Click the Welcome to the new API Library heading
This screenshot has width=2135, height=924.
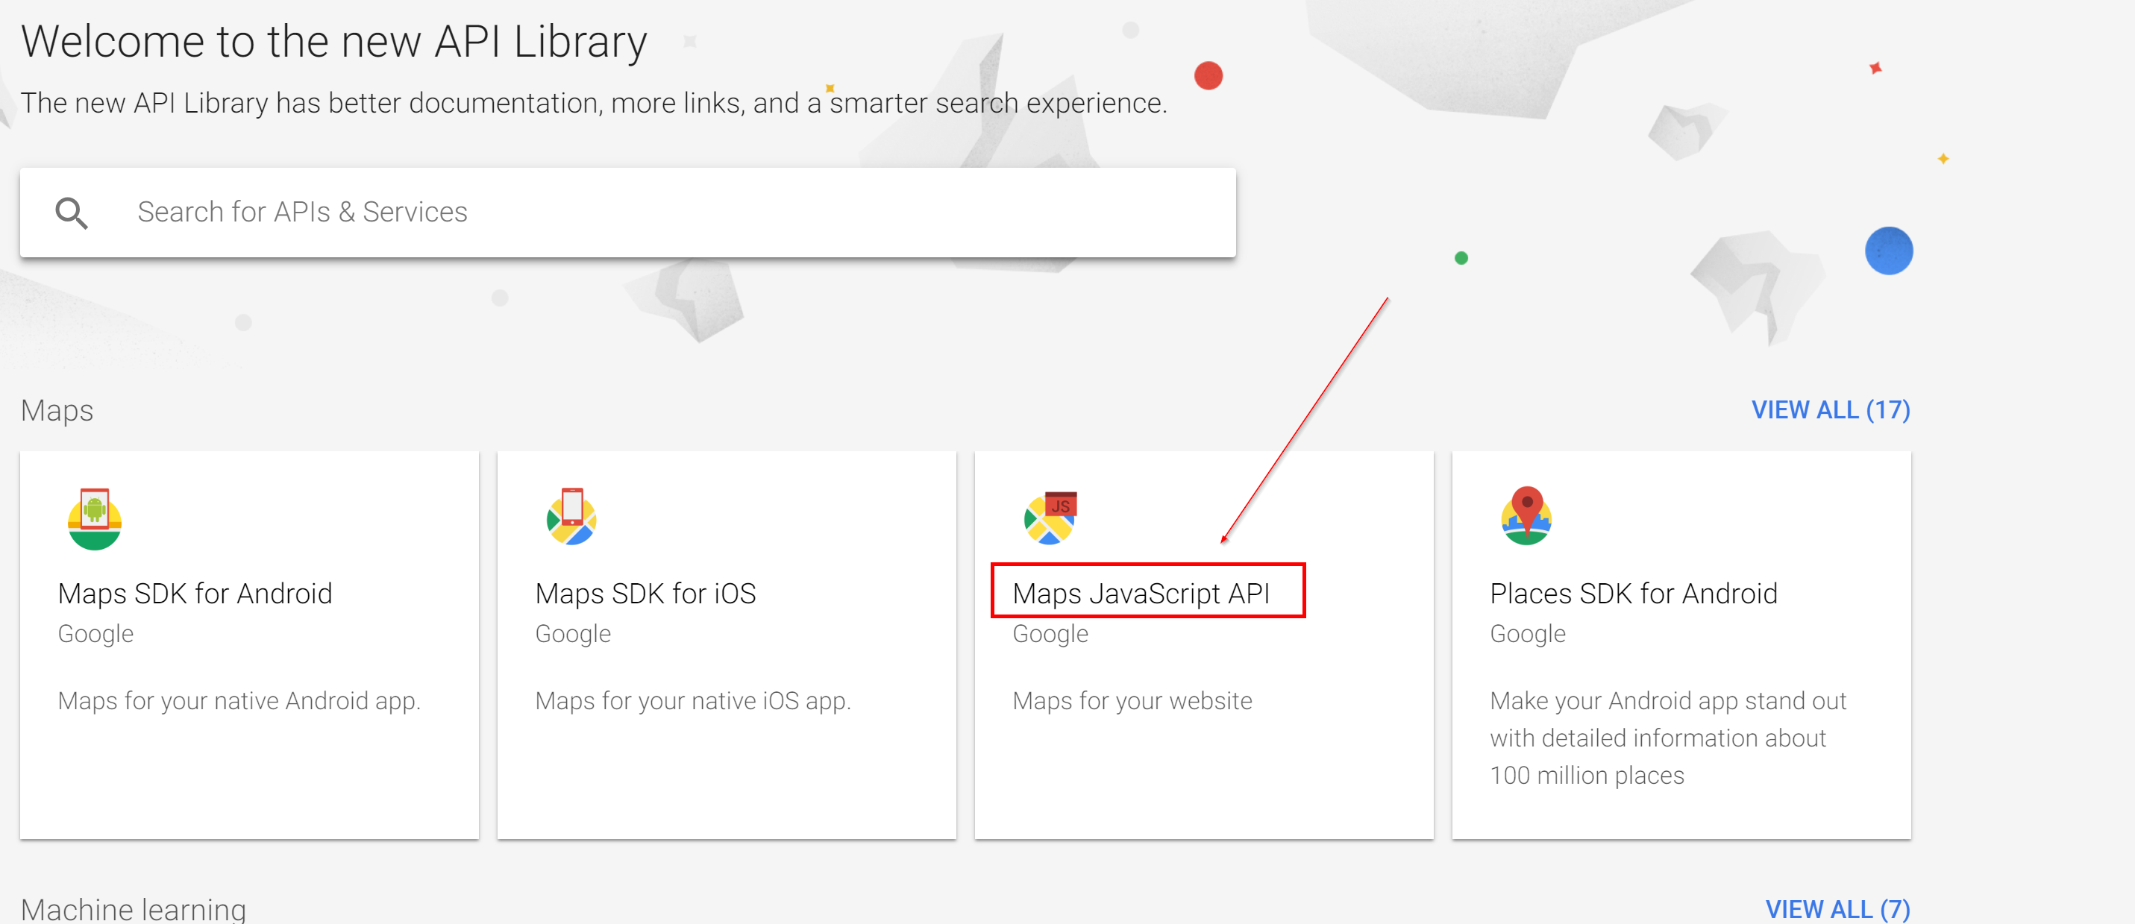(x=335, y=40)
